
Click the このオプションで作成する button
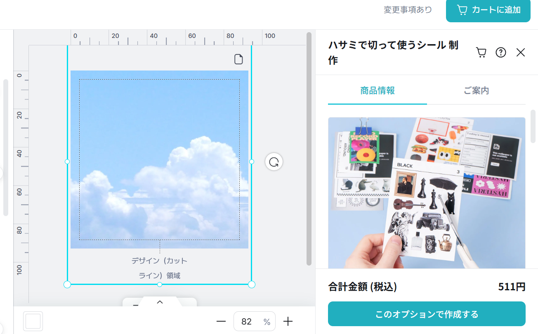pos(427,314)
